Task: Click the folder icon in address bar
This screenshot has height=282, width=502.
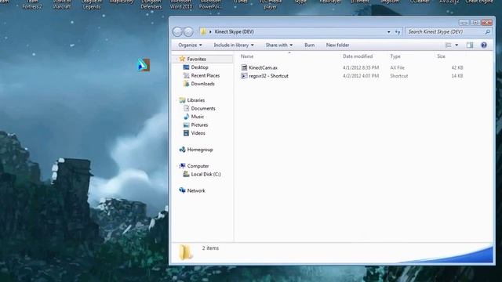Action: pyautogui.click(x=203, y=31)
